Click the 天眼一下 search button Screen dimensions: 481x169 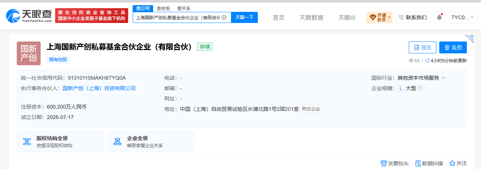[244, 17]
